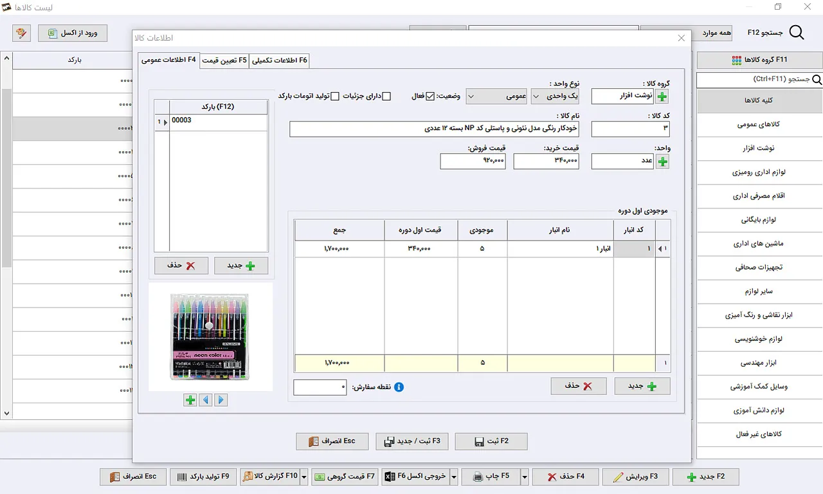Image resolution: width=823 pixels, height=494 pixels.
Task: Click the down arrow of the product list scrollbar
Action: coord(6,414)
